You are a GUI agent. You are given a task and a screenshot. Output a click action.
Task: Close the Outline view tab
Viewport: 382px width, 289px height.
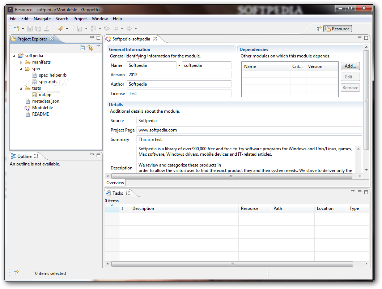[36, 156]
